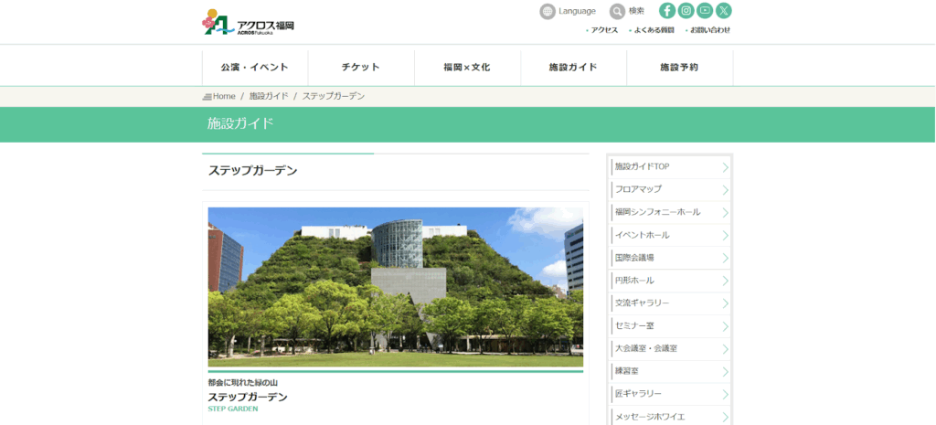Open the Facebook page icon
This screenshot has width=936, height=425.
[x=667, y=11]
